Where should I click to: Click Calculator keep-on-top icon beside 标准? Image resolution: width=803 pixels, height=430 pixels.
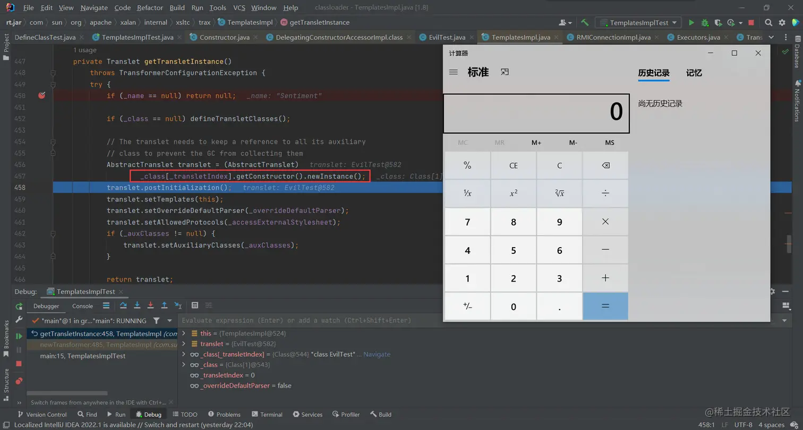click(x=505, y=72)
